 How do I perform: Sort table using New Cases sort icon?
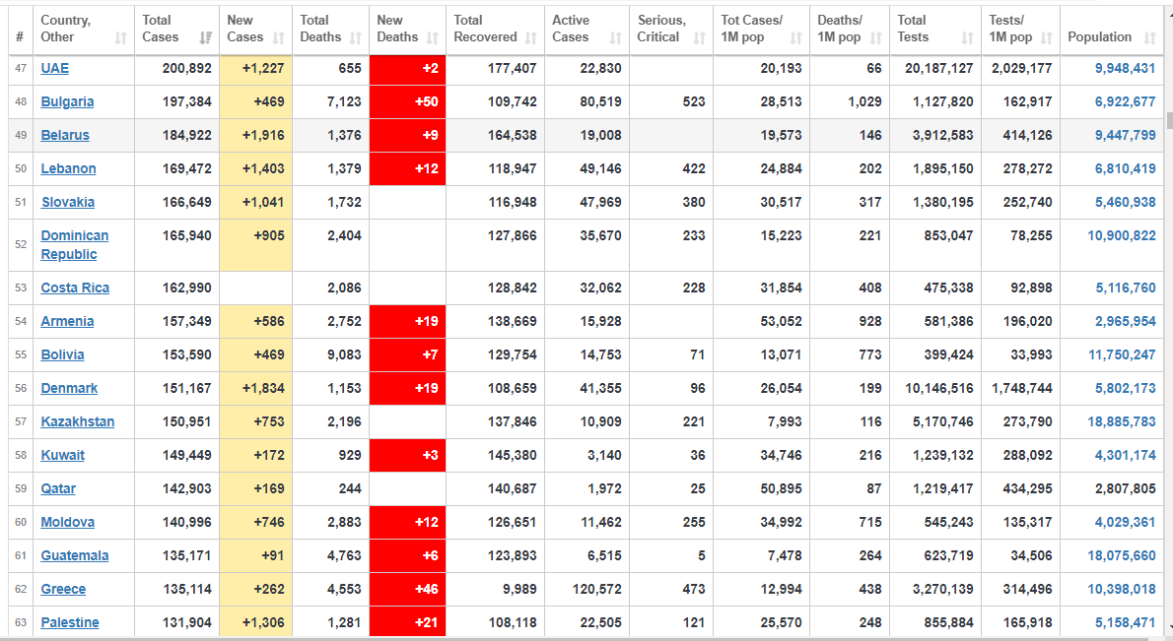tap(279, 38)
